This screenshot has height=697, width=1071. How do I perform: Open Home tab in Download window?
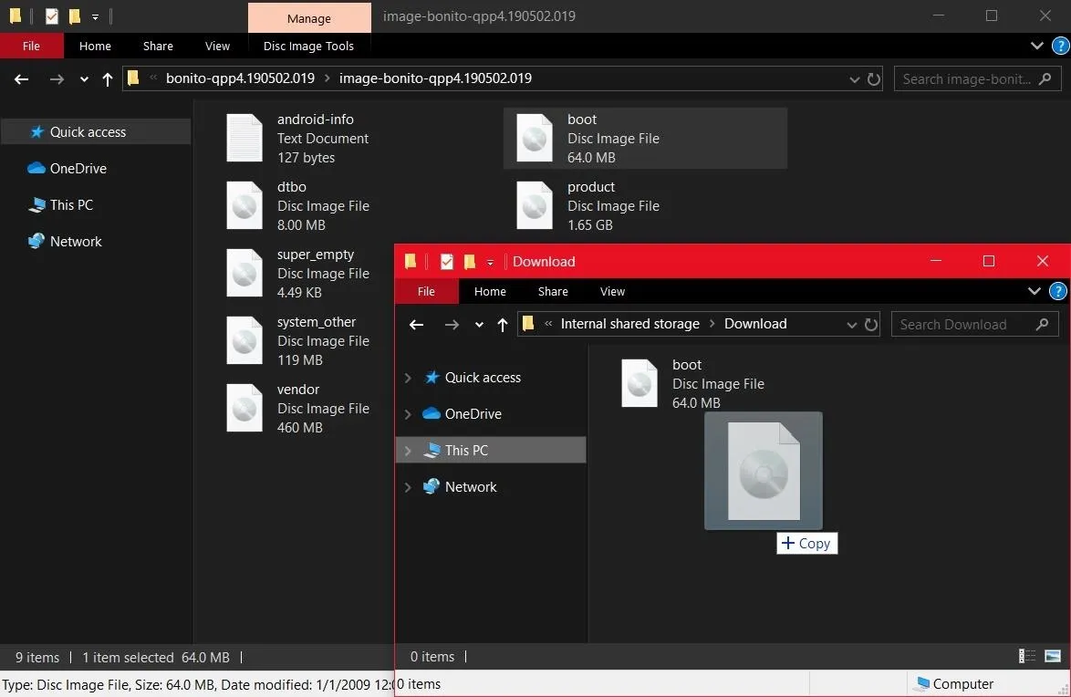pyautogui.click(x=490, y=291)
